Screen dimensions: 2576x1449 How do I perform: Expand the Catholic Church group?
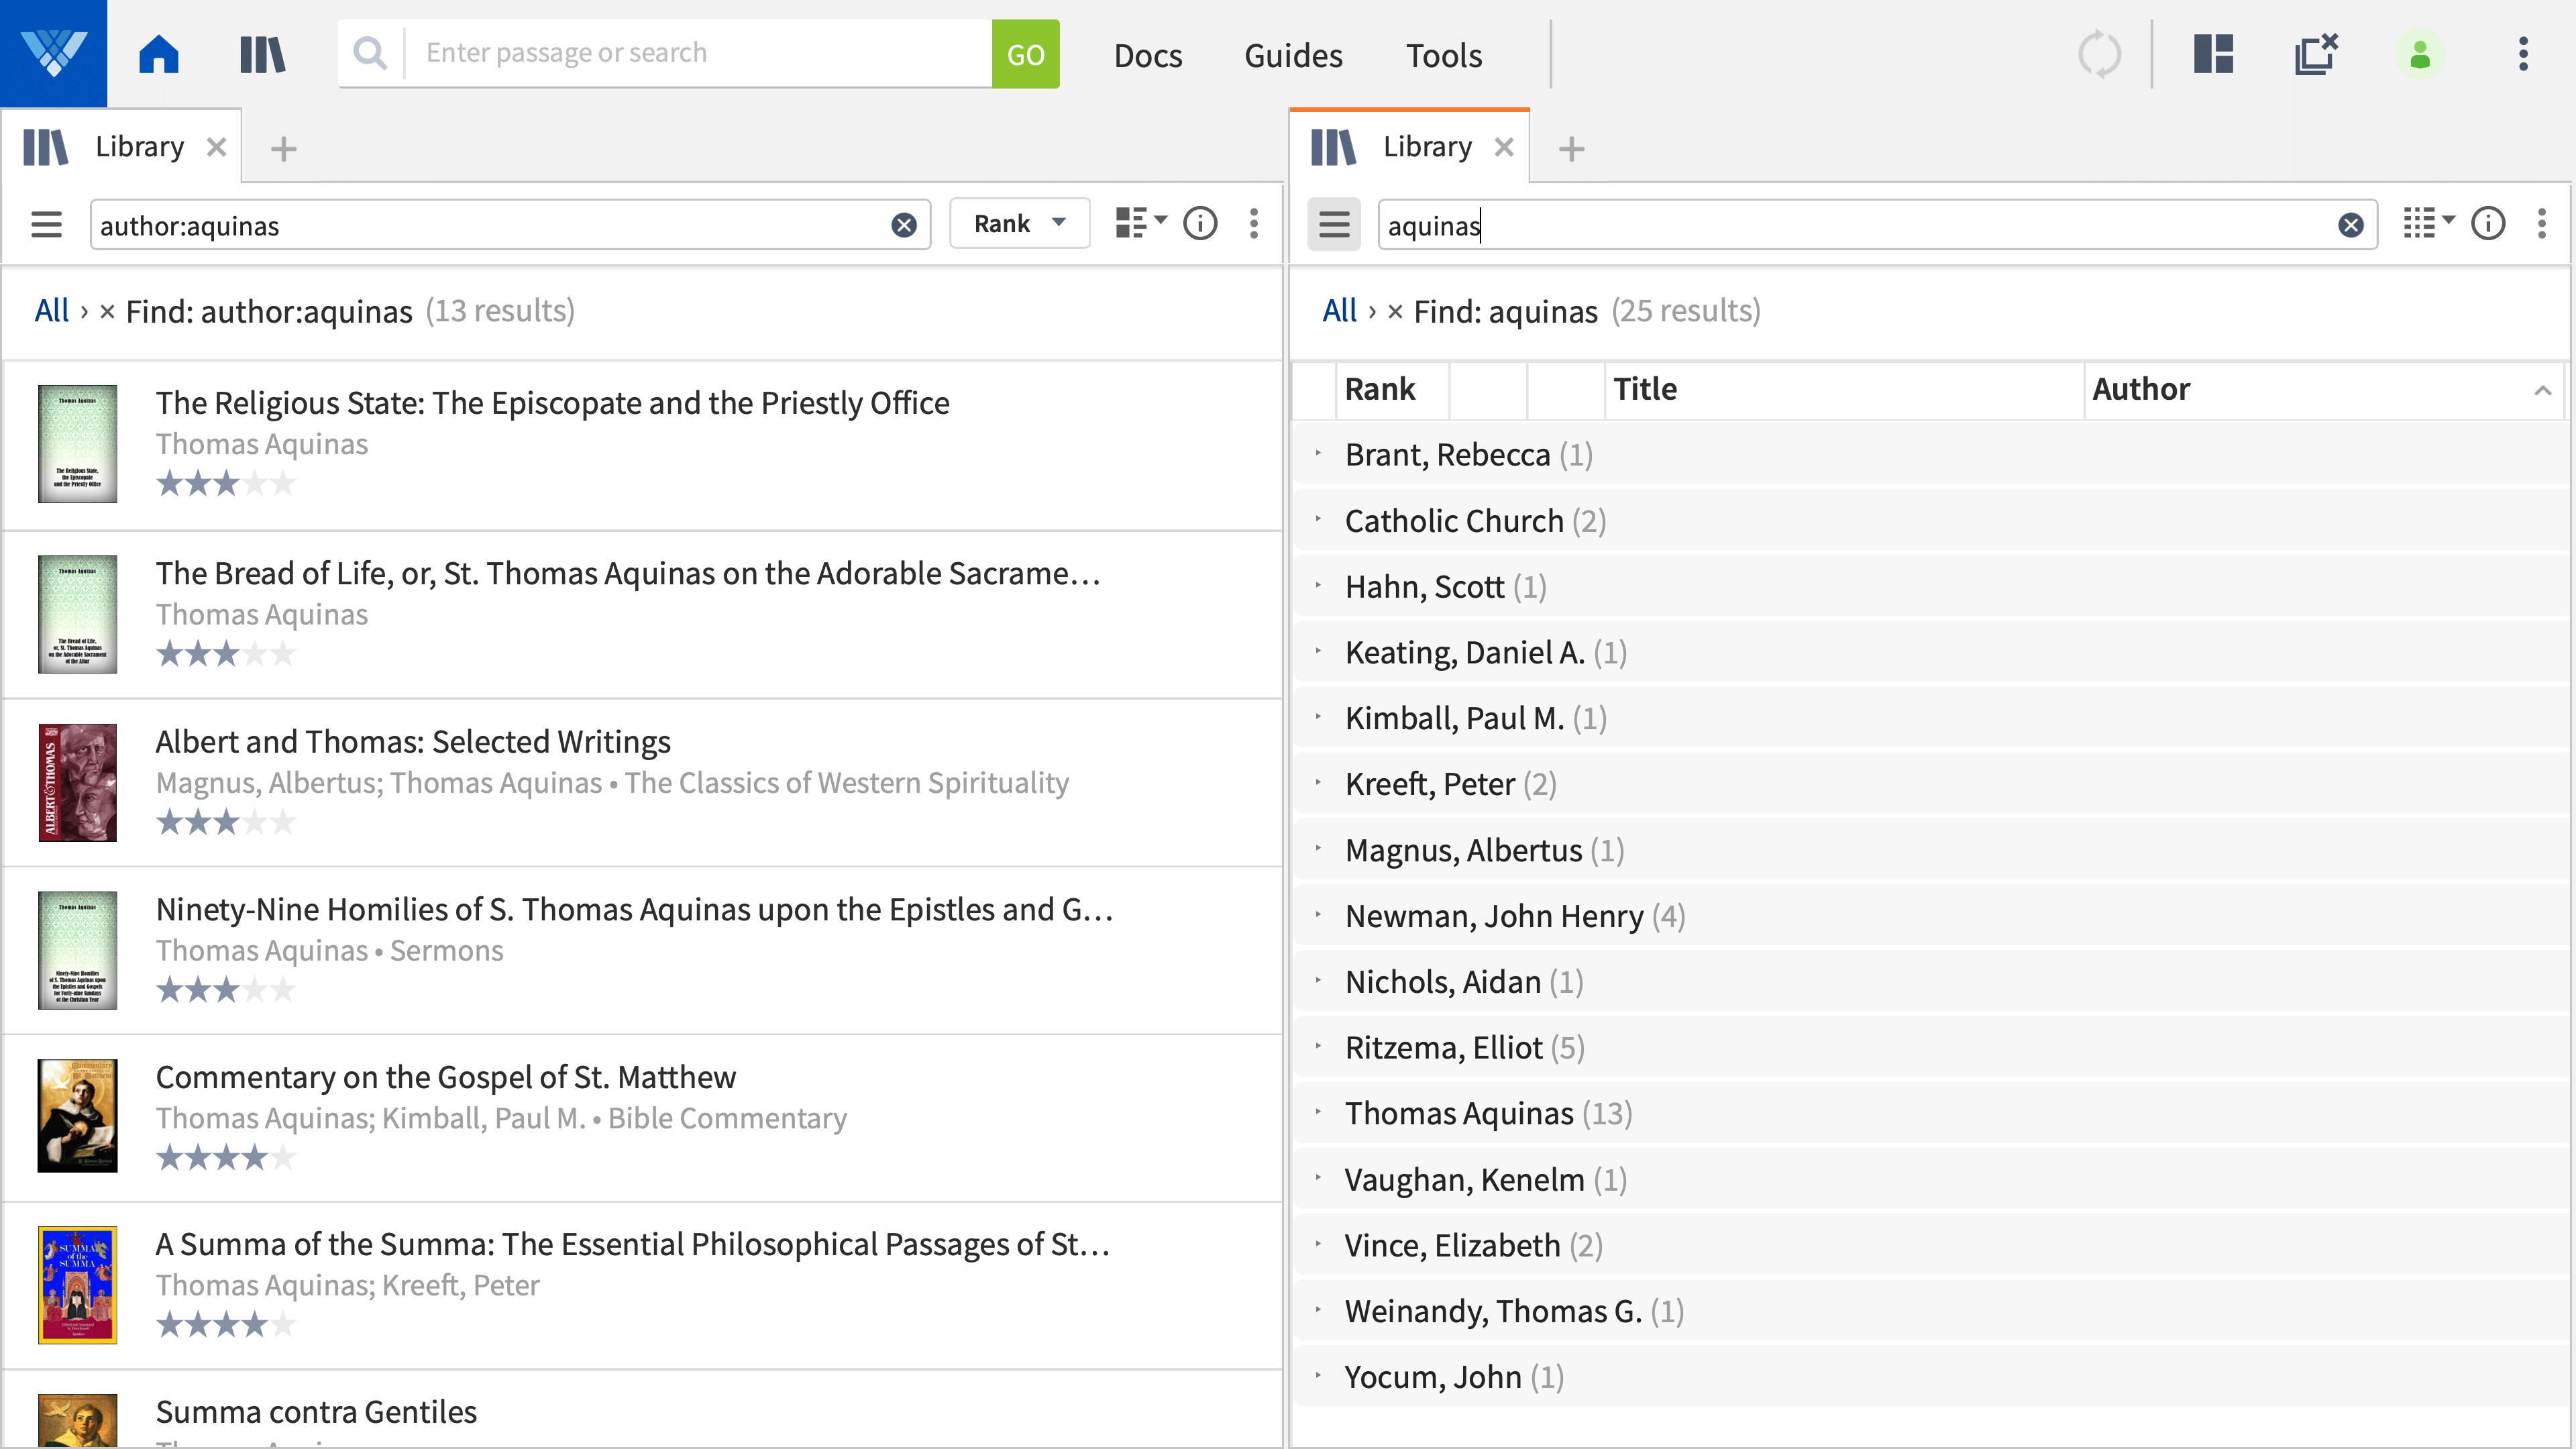1318,520
